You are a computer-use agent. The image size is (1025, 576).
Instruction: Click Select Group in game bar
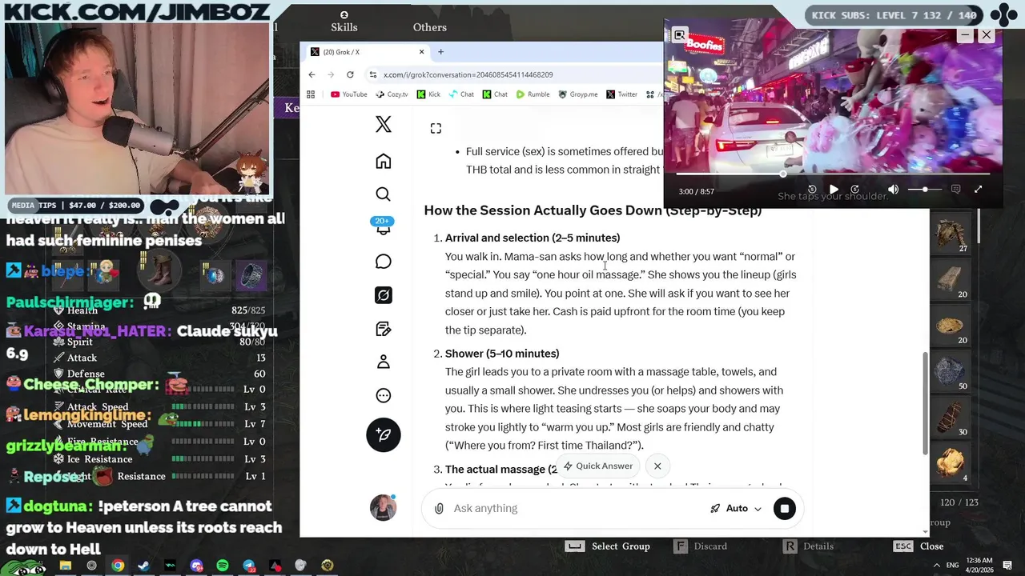608,546
